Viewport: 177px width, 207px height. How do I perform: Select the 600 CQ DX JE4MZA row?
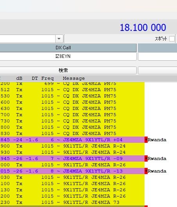72,102
